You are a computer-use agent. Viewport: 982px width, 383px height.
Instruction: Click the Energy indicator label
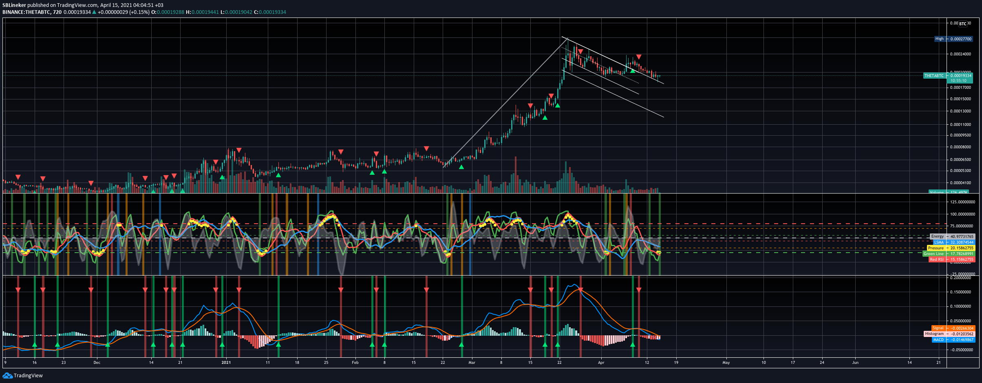[x=938, y=236]
